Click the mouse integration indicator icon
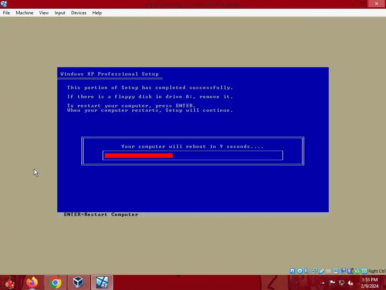Screen dimensions: 386x290 (357, 271)
